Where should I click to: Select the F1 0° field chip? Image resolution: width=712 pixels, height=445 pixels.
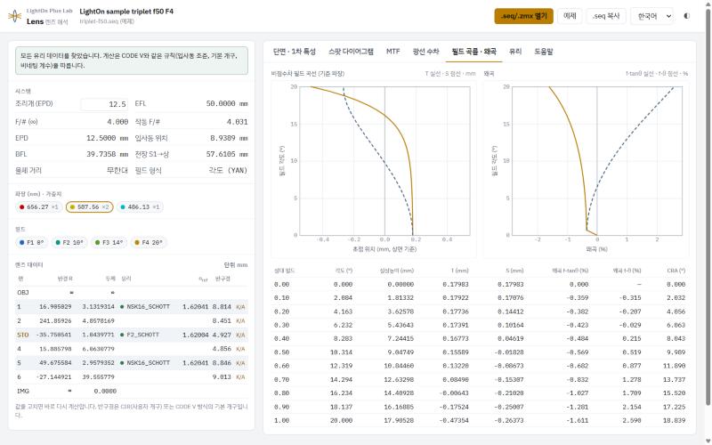click(32, 242)
